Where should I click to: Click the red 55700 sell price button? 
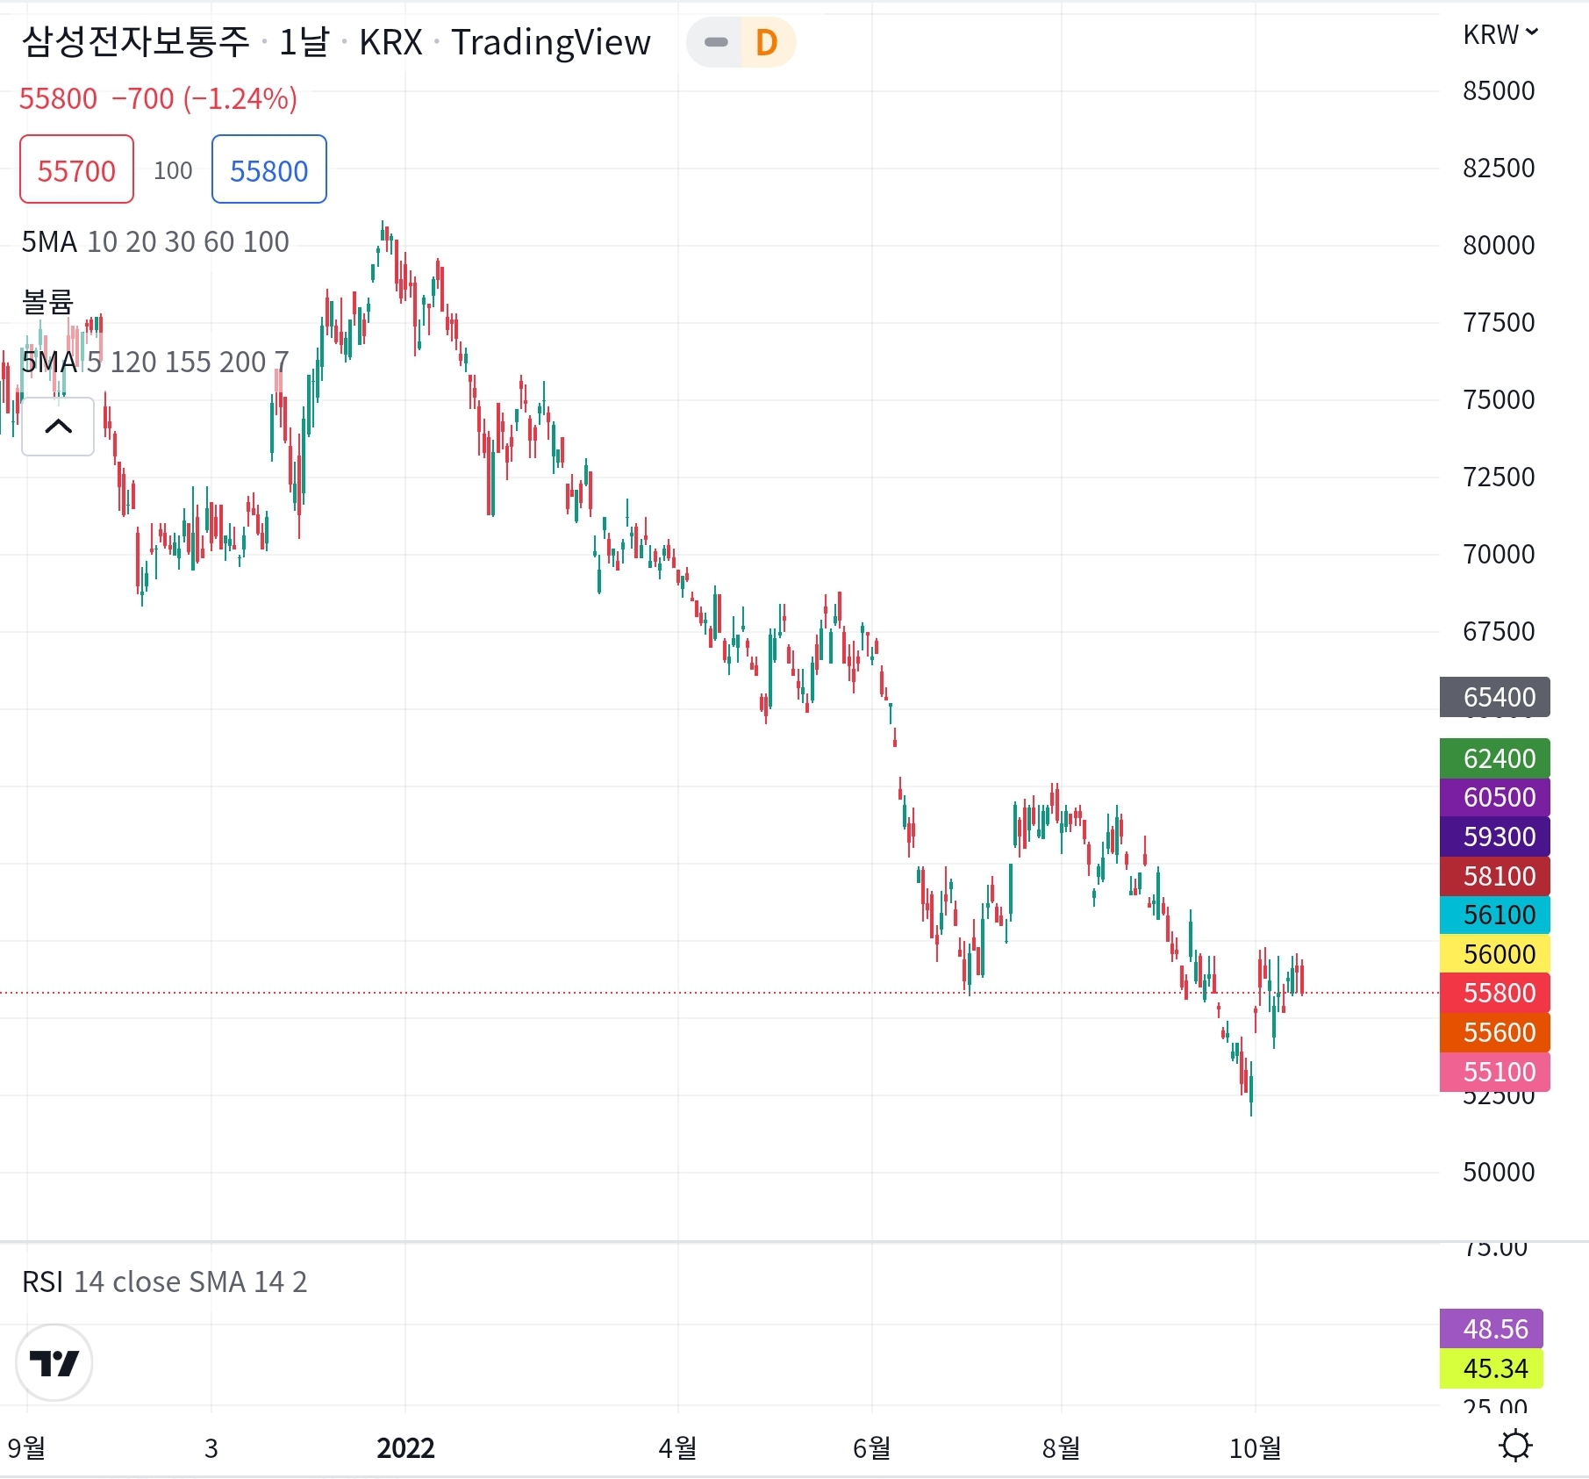click(x=76, y=169)
